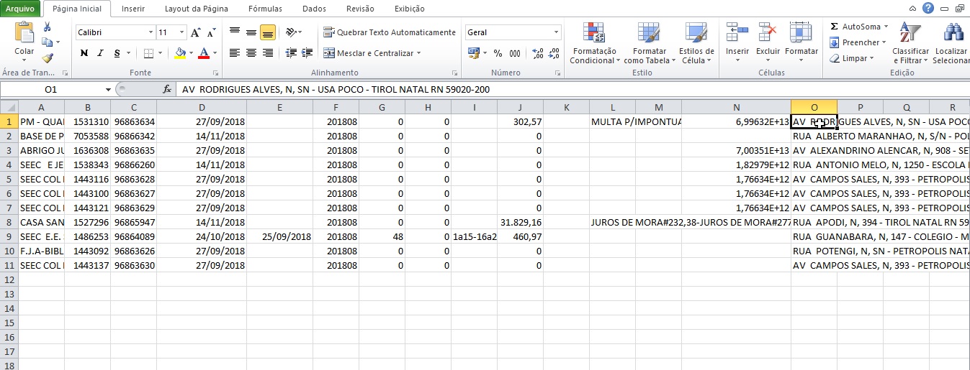Click Increase Font Size icon

[x=196, y=33]
